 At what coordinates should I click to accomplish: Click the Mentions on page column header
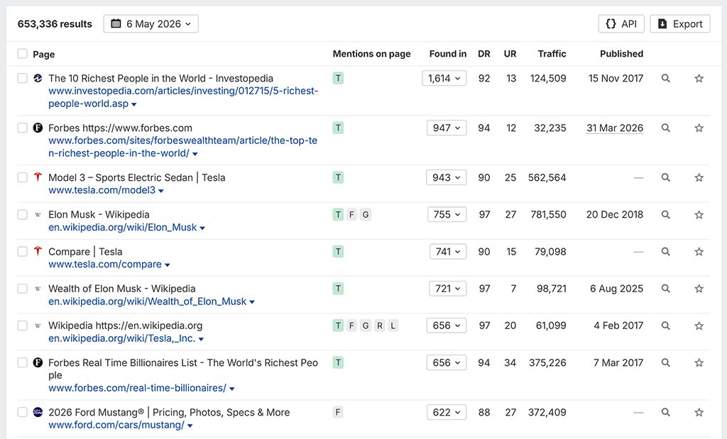(x=371, y=54)
